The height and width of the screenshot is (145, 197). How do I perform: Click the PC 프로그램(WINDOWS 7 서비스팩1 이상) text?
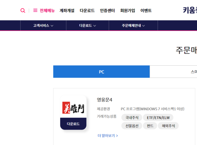click(153, 109)
